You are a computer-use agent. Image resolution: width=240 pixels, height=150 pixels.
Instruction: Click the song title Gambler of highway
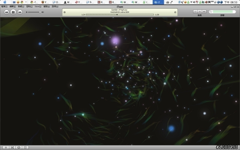point(119,10)
